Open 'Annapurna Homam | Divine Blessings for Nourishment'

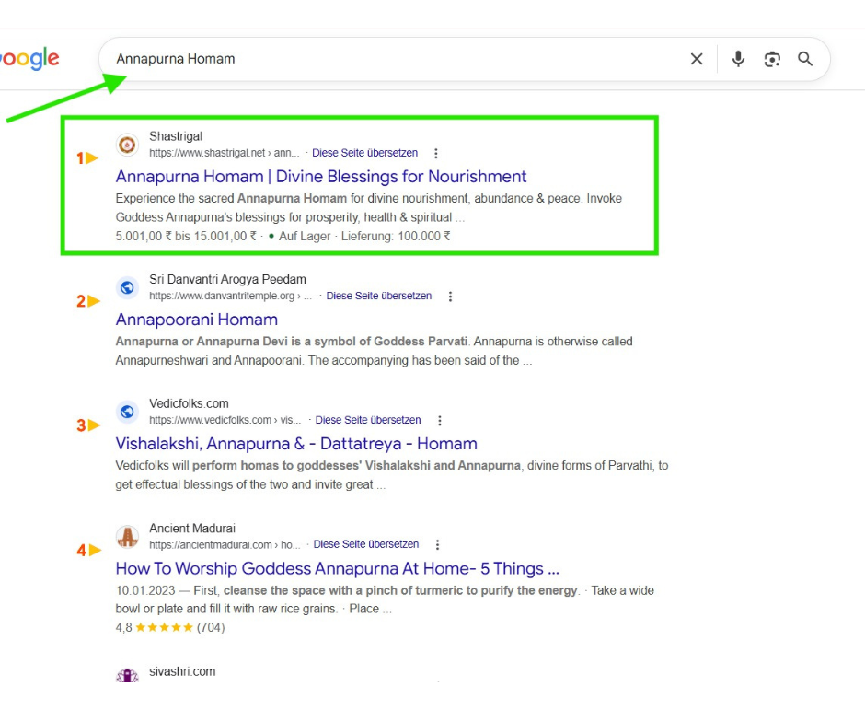321,177
